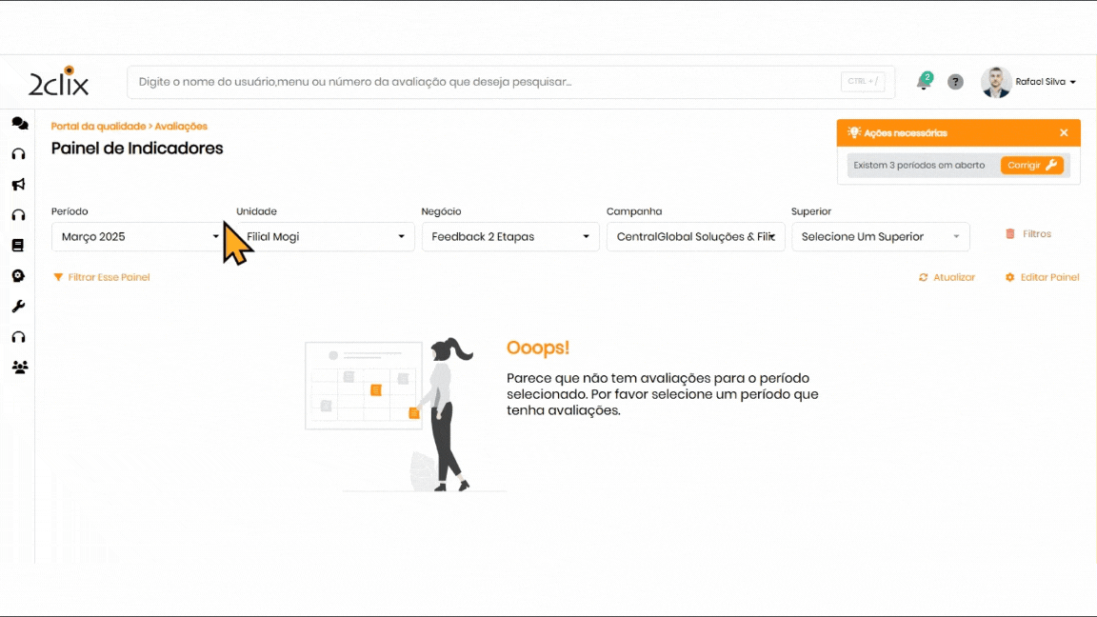Image resolution: width=1097 pixels, height=617 pixels.
Task: Click the users group sidebar icon
Action: 19,368
